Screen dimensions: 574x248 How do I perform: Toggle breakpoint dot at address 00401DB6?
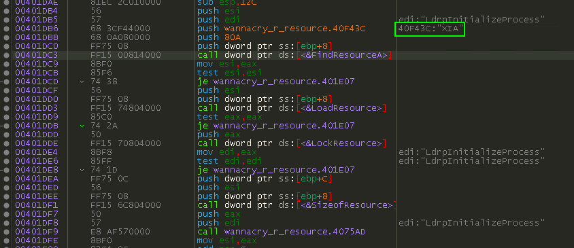pos(6,29)
